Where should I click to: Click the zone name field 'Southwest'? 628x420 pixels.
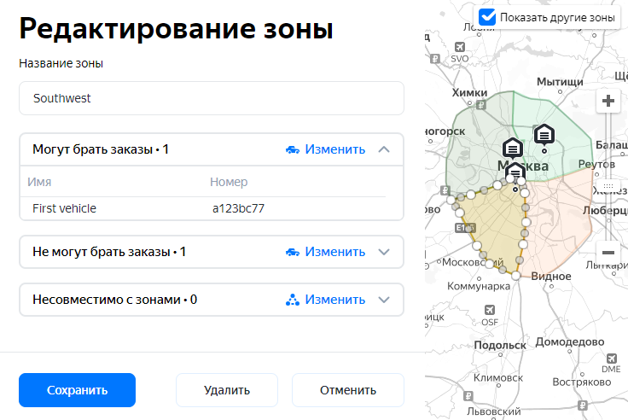coord(212,98)
